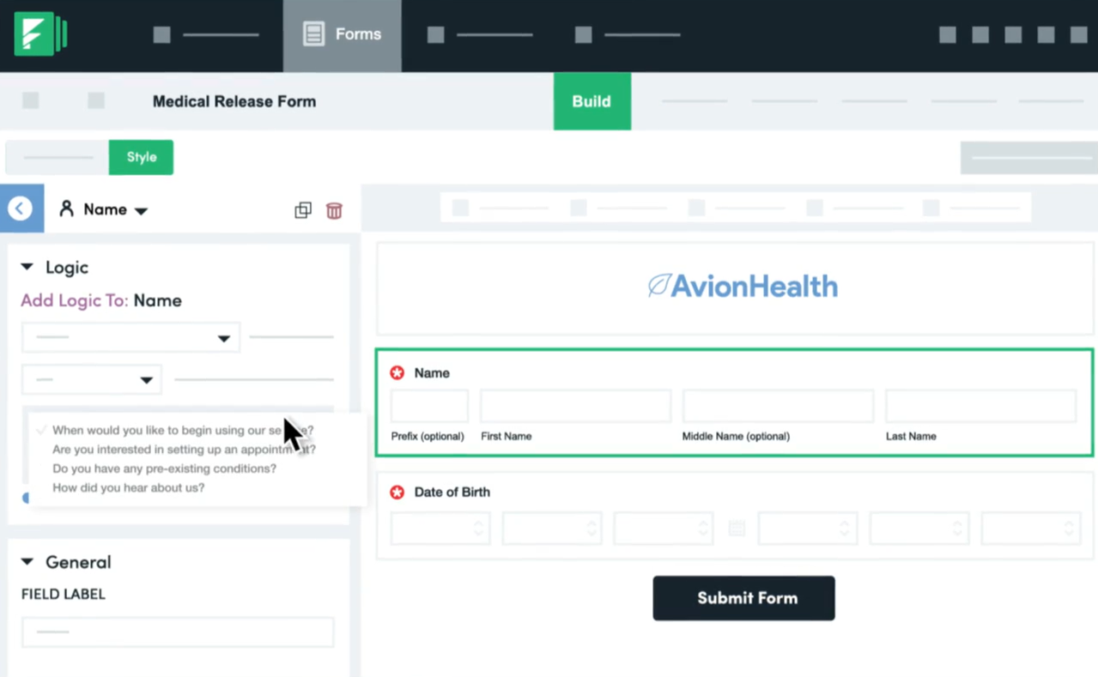
Task: Open the first Logic condition dropdown
Action: tap(130, 337)
